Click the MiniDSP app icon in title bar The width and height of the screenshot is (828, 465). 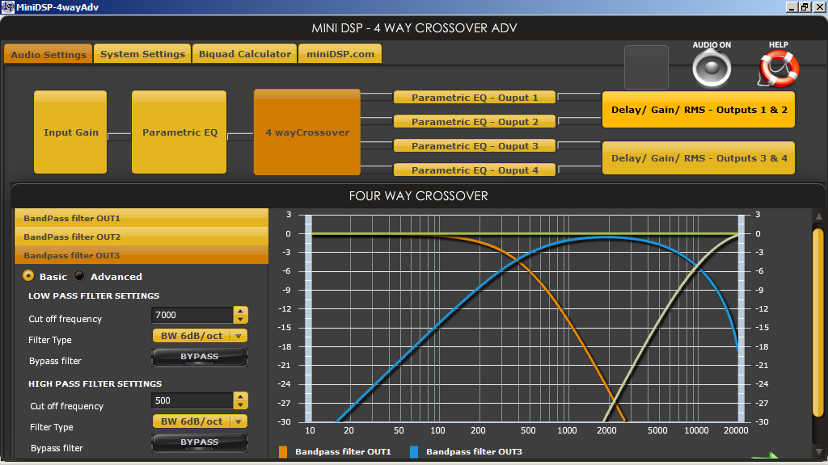[x=7, y=6]
